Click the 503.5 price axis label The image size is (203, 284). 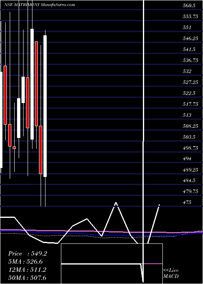click(x=189, y=137)
